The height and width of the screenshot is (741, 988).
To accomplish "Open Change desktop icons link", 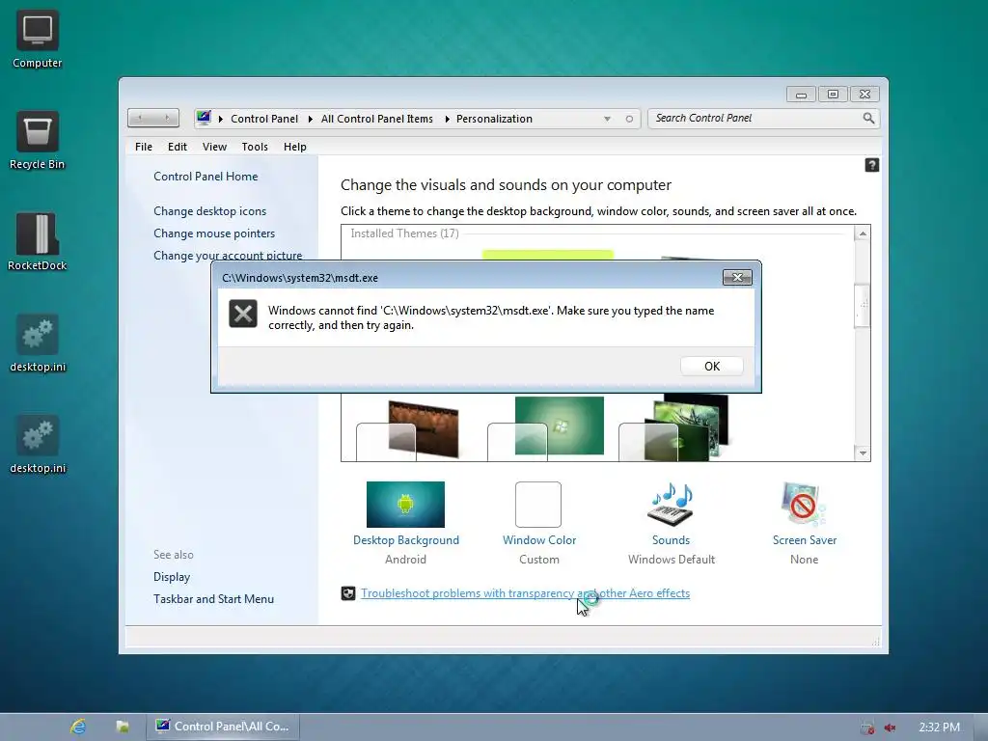I will [x=209, y=211].
